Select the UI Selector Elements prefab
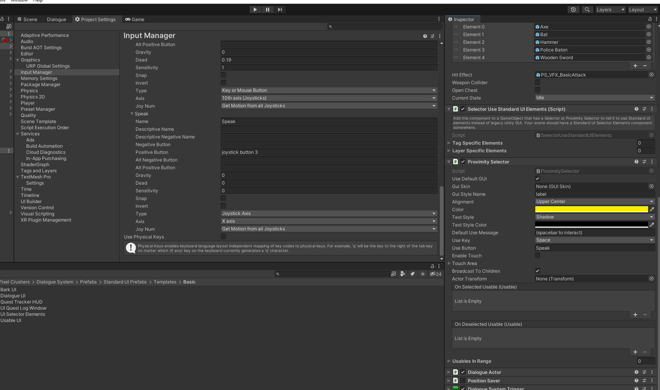The height and width of the screenshot is (390, 660). coord(23,314)
